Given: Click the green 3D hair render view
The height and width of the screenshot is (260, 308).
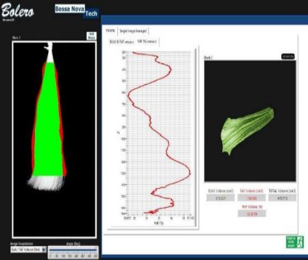Looking at the screenshot, I should tap(250, 121).
